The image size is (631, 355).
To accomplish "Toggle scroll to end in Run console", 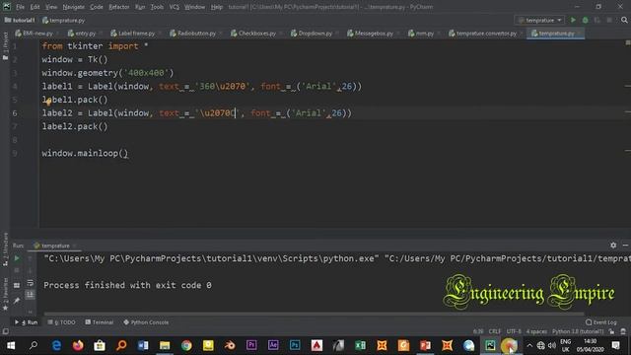I will (x=31, y=295).
